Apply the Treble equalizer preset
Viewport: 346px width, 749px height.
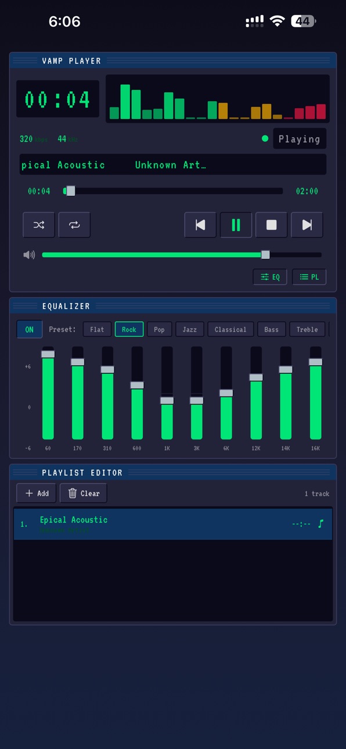(307, 329)
